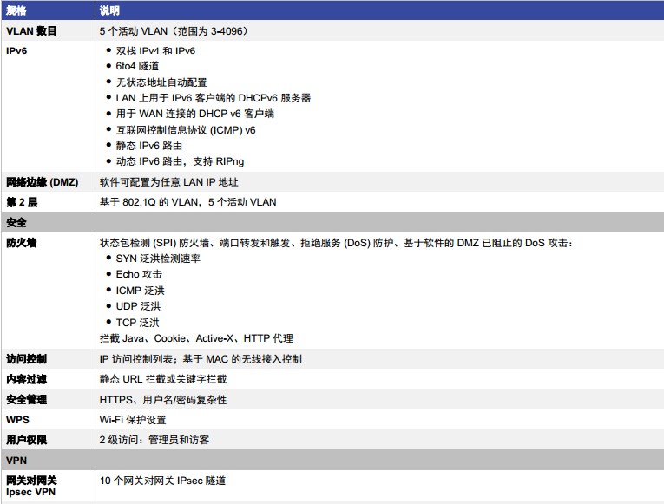This screenshot has width=664, height=504.
Task: Click the 防火墙 row label
Action: pyautogui.click(x=22, y=243)
